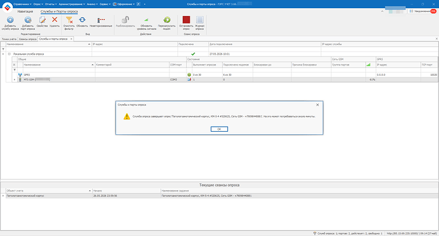Click the green status icon in GPRS row
Screen dimensions: 439x236
point(189,75)
